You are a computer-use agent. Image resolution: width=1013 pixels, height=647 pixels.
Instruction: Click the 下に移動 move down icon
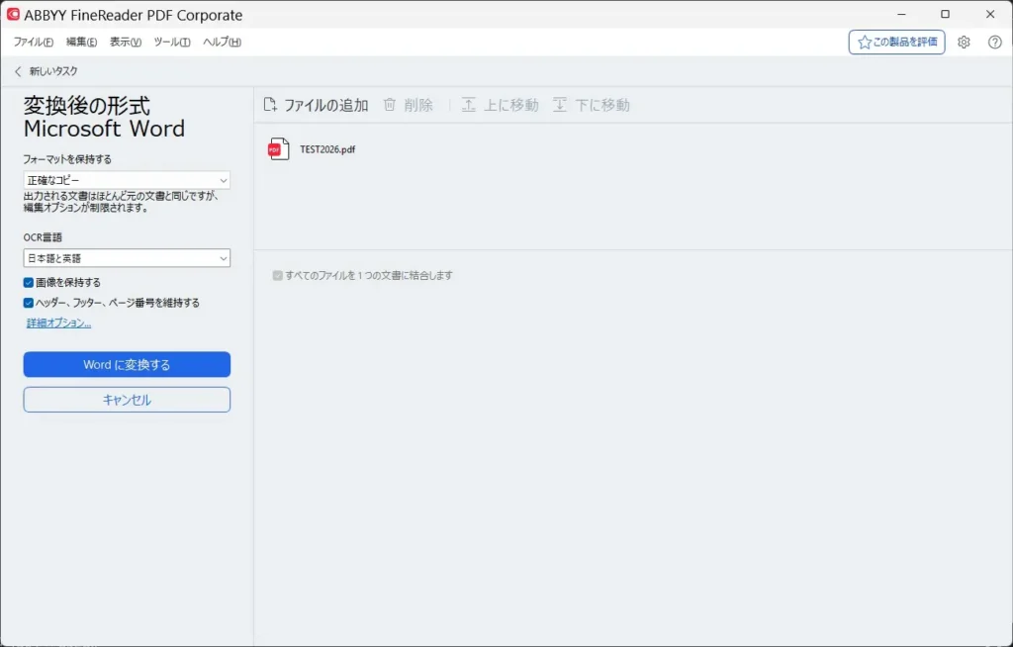(560, 105)
